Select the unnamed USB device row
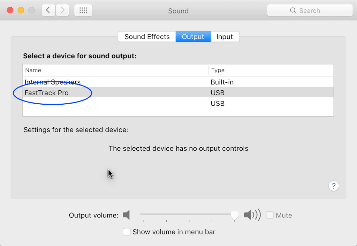Image resolution: width=357 pixels, height=246 pixels. (178, 103)
